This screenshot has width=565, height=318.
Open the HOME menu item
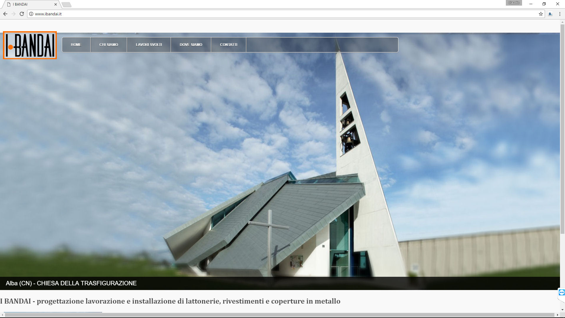point(76,45)
